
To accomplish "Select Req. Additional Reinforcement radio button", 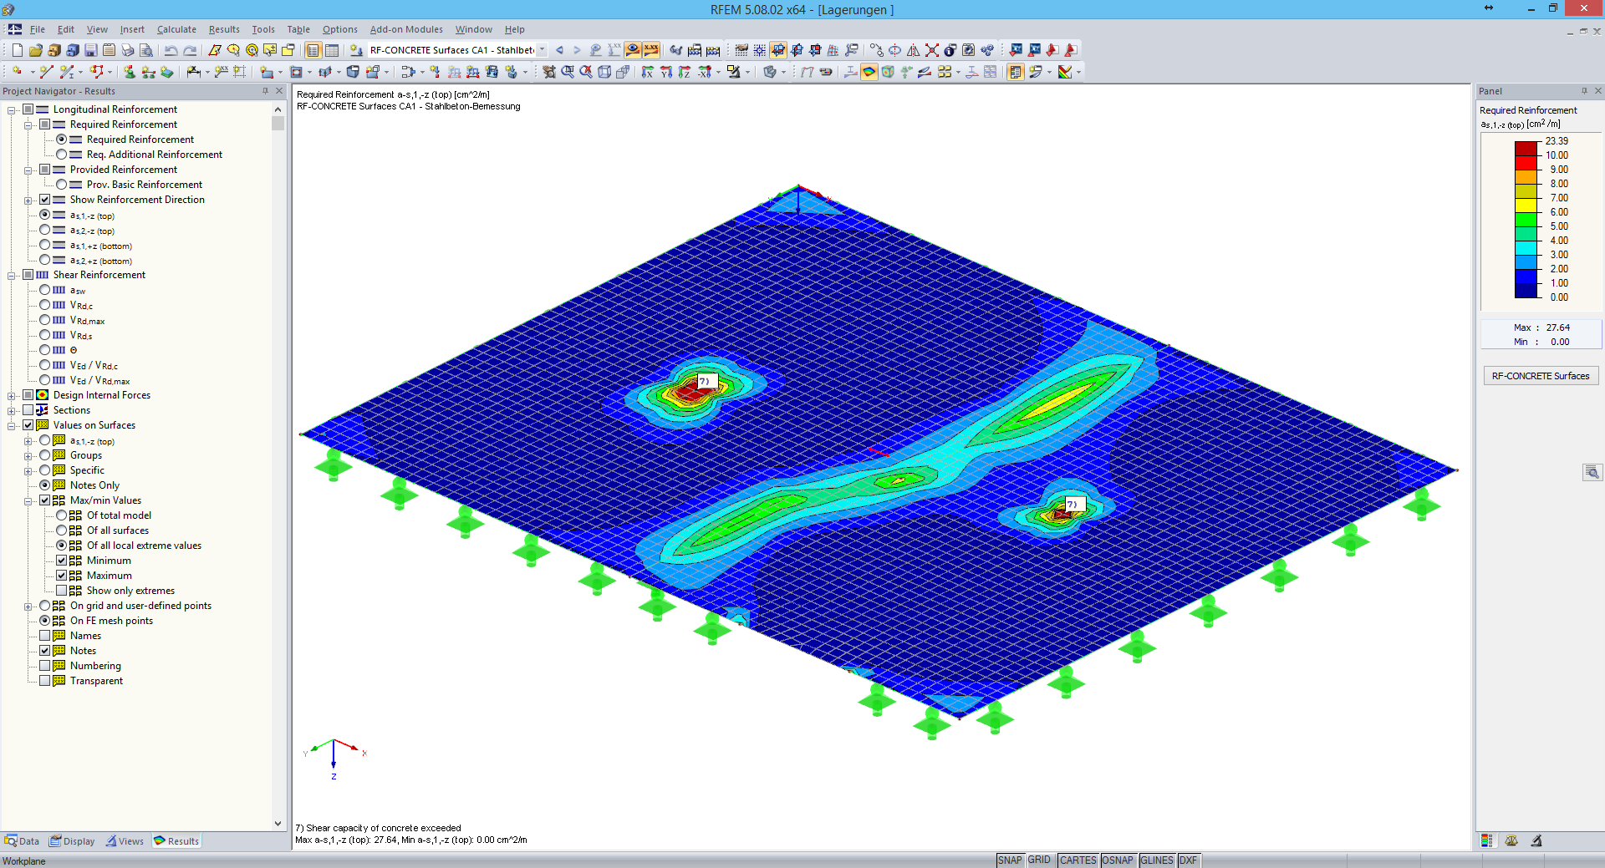I will [62, 155].
